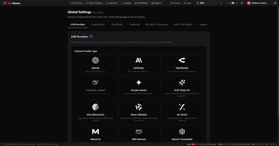Open the API Keys & Tunneling tab
279x146 pixels.
point(156,24)
